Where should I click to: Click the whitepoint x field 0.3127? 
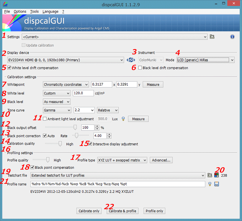[x=102, y=84]
